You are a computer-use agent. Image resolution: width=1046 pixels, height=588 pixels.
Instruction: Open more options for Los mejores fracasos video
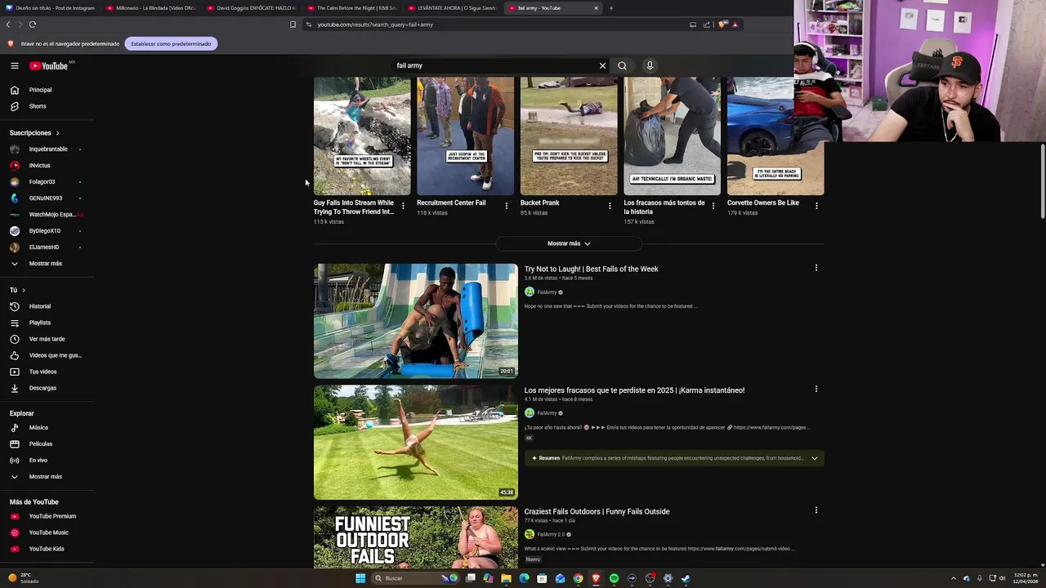pyautogui.click(x=816, y=389)
